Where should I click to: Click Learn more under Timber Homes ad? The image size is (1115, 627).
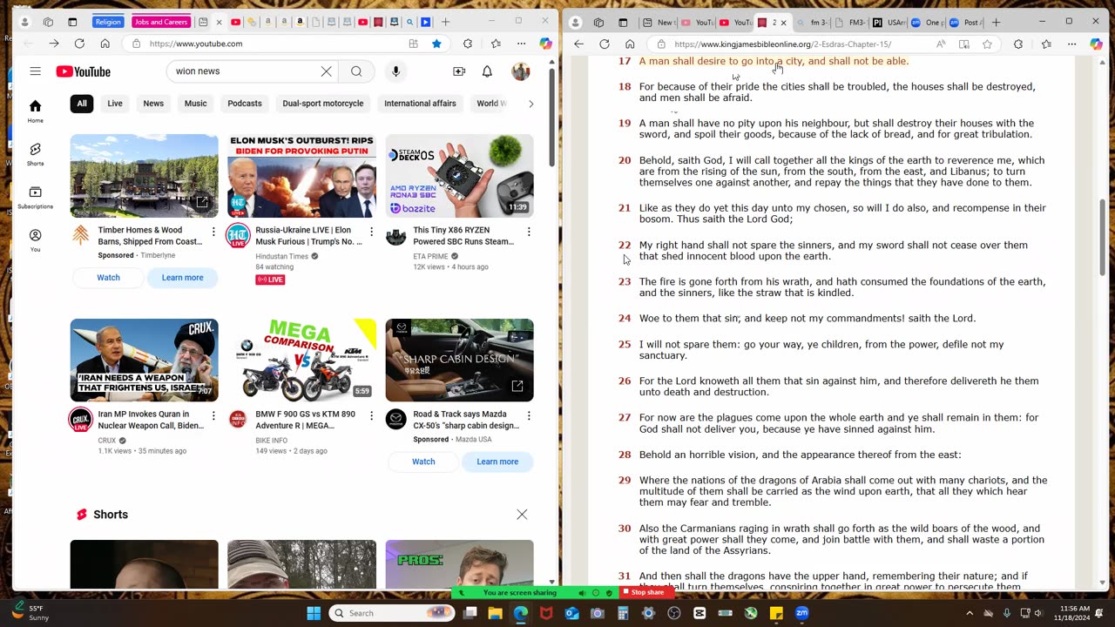point(182,278)
